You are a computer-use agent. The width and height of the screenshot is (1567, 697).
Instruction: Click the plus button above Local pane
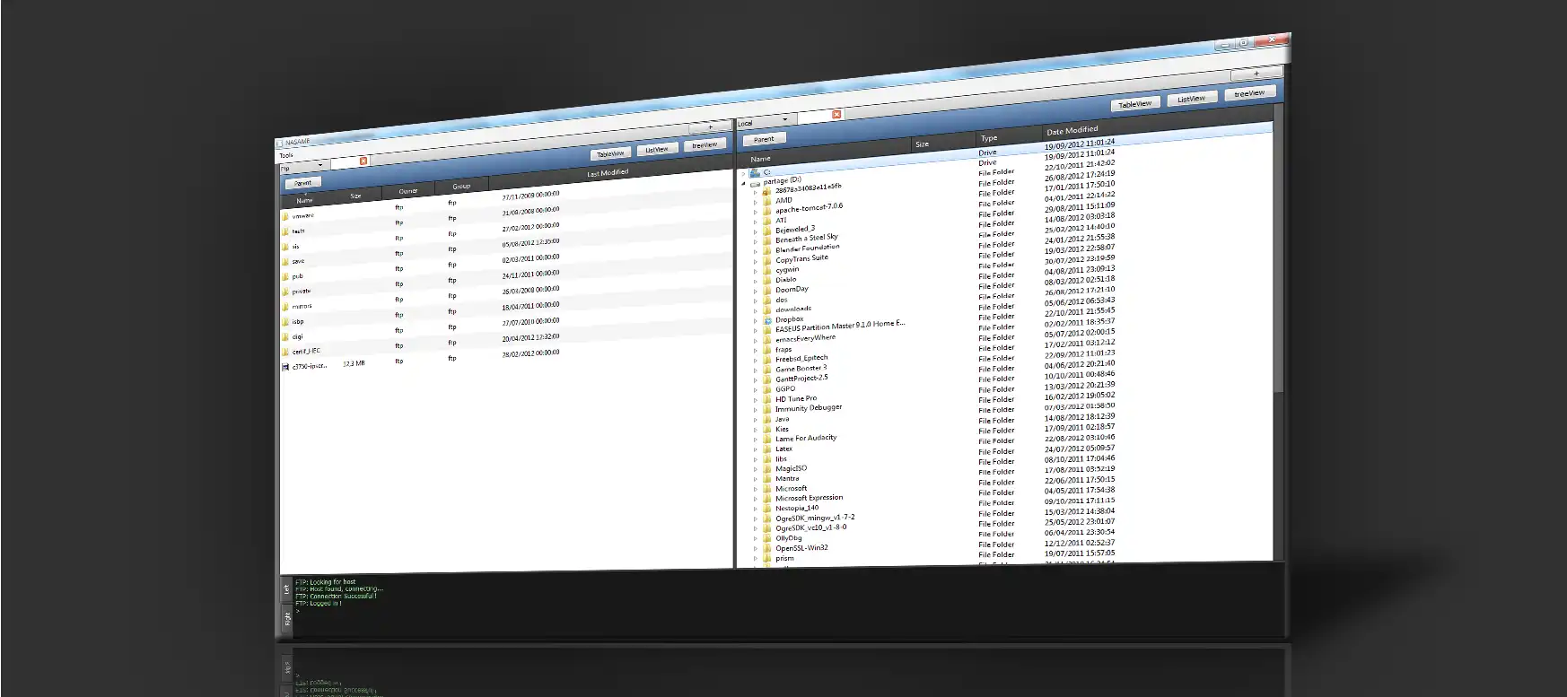click(x=1256, y=73)
